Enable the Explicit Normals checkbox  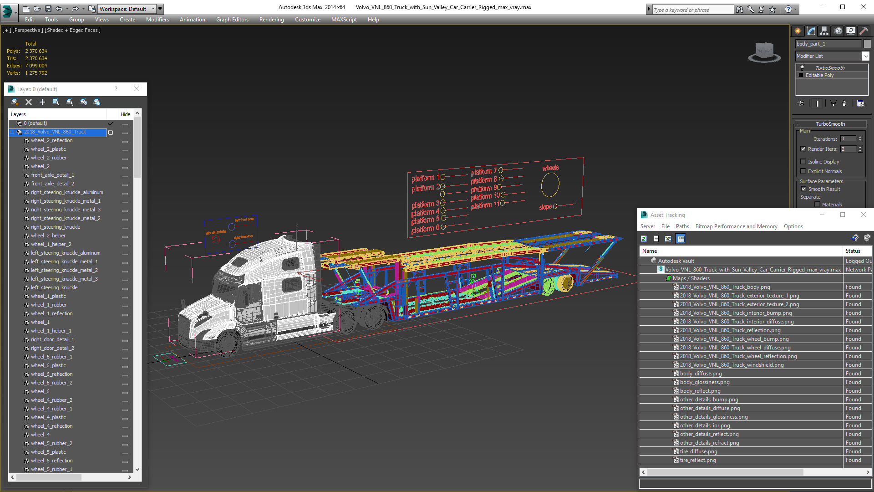[x=803, y=171]
